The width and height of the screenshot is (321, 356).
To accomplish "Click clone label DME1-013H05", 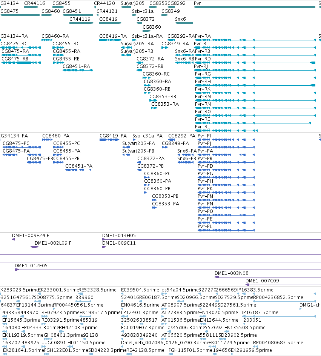I will coord(119,236).
